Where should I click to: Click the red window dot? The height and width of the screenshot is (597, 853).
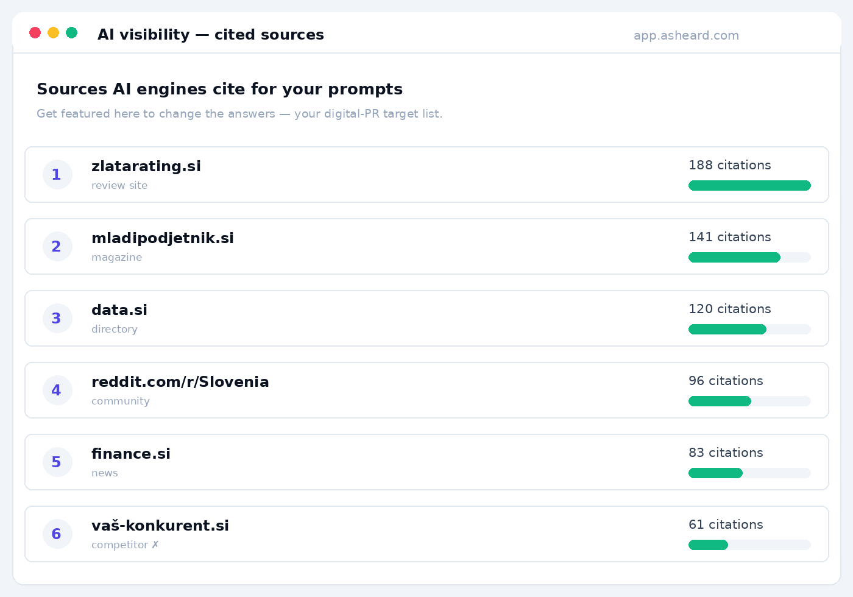35,33
